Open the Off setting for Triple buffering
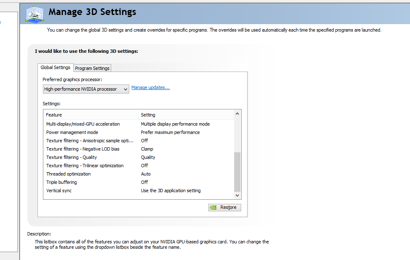Image resolution: width=410 pixels, height=260 pixels. pos(144,182)
